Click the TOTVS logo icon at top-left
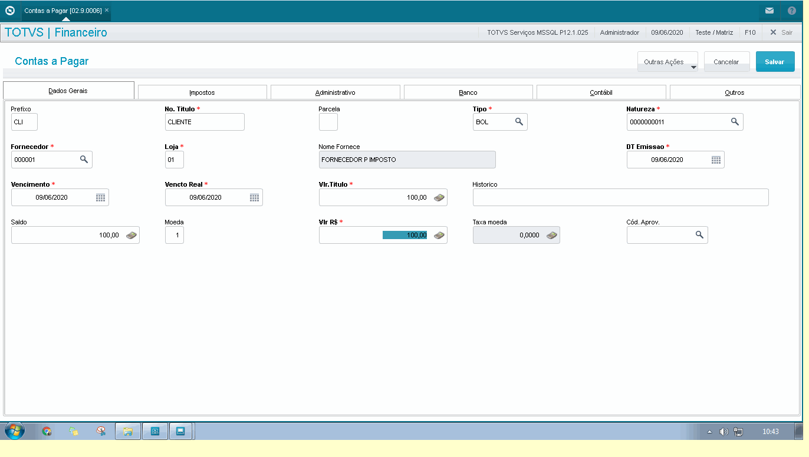The width and height of the screenshot is (809, 457). coord(10,11)
